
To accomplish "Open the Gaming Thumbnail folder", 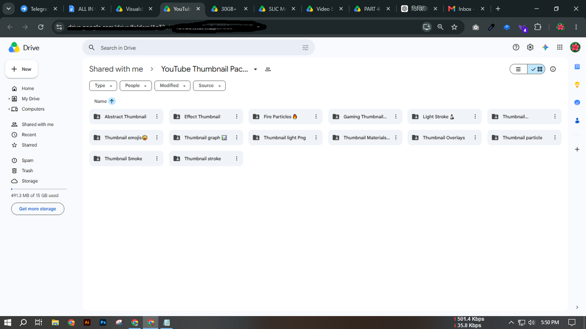I will pyautogui.click(x=365, y=117).
